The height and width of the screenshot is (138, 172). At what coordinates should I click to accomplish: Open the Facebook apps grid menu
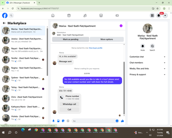pos(152,16)
